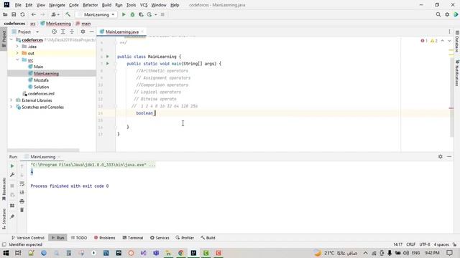Collapse the src folder
Image resolution: width=460 pixels, height=258 pixels.
point(17,60)
